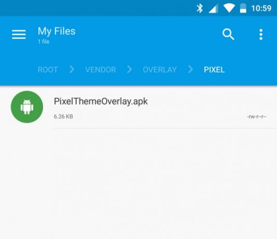277x239 pixels.
Task: Navigate to ROOT in breadcrumb
Action: pos(48,70)
